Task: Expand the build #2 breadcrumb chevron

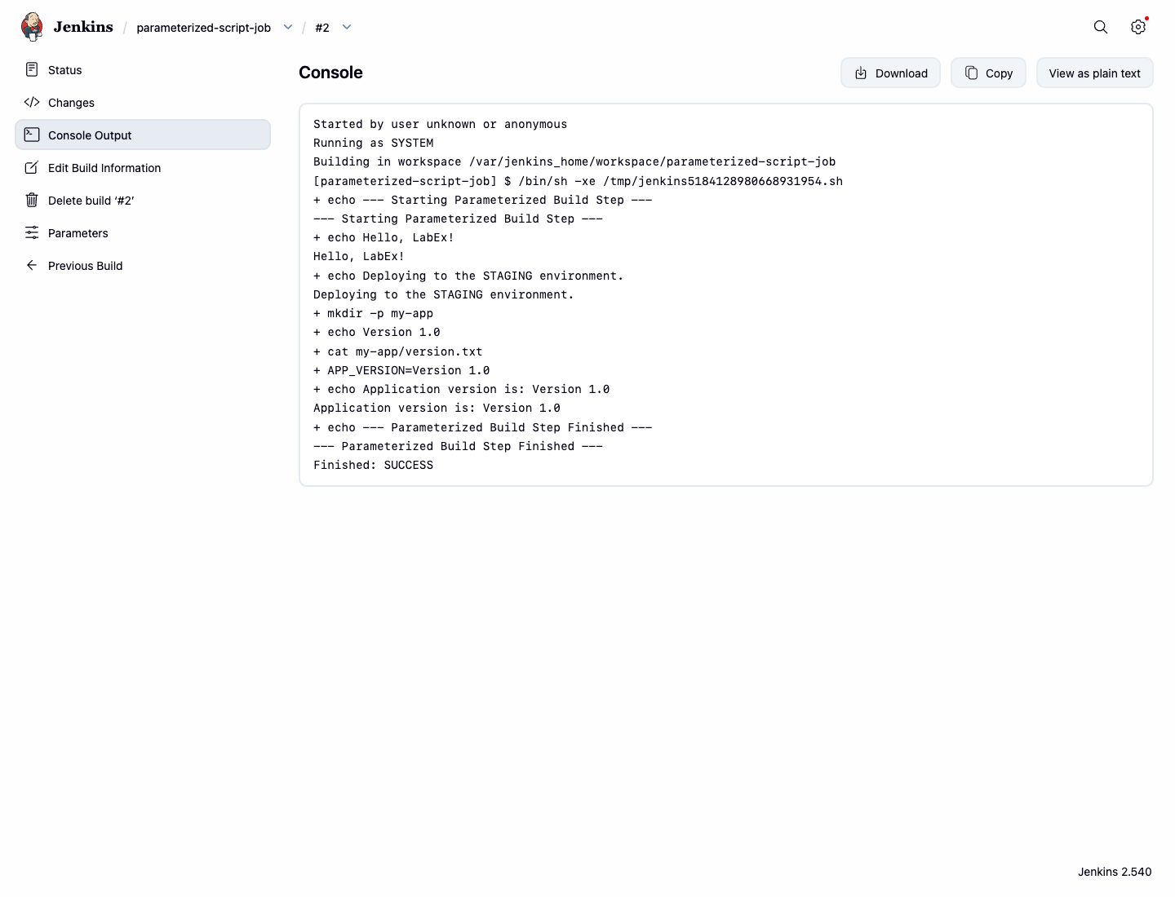Action: pyautogui.click(x=347, y=27)
